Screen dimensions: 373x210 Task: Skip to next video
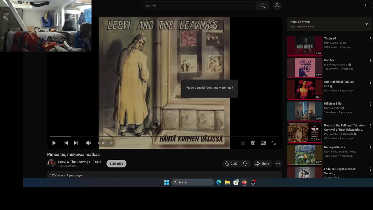coord(76,143)
